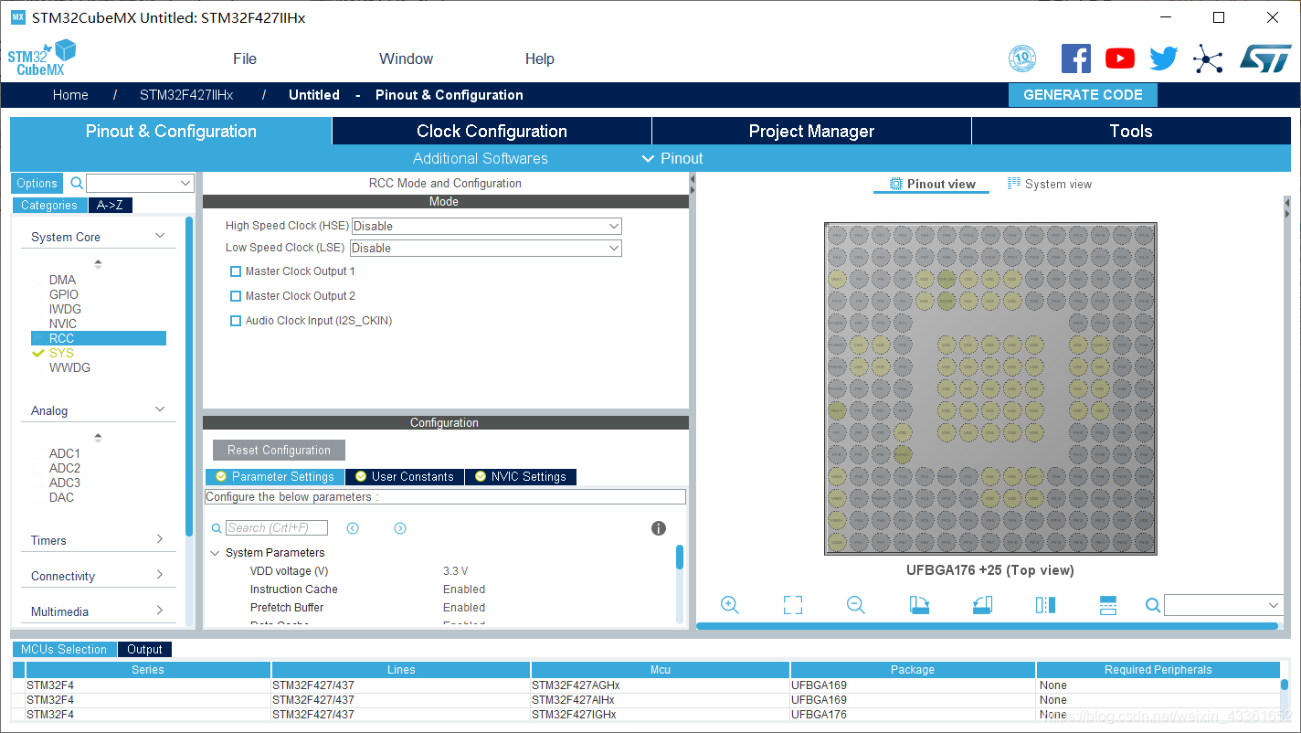
Task: Click the Options button
Action: tap(37, 183)
